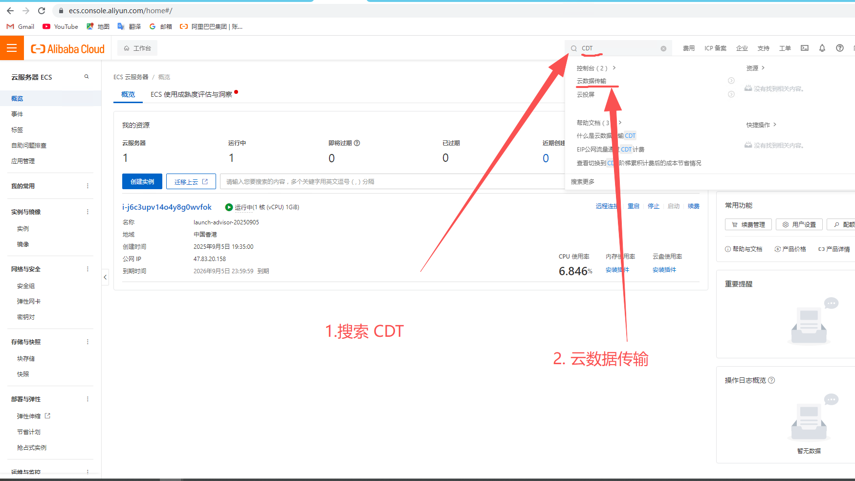Open instance i-j6c3upv14o4y8g0wvfok link
855x481 pixels.
point(167,207)
